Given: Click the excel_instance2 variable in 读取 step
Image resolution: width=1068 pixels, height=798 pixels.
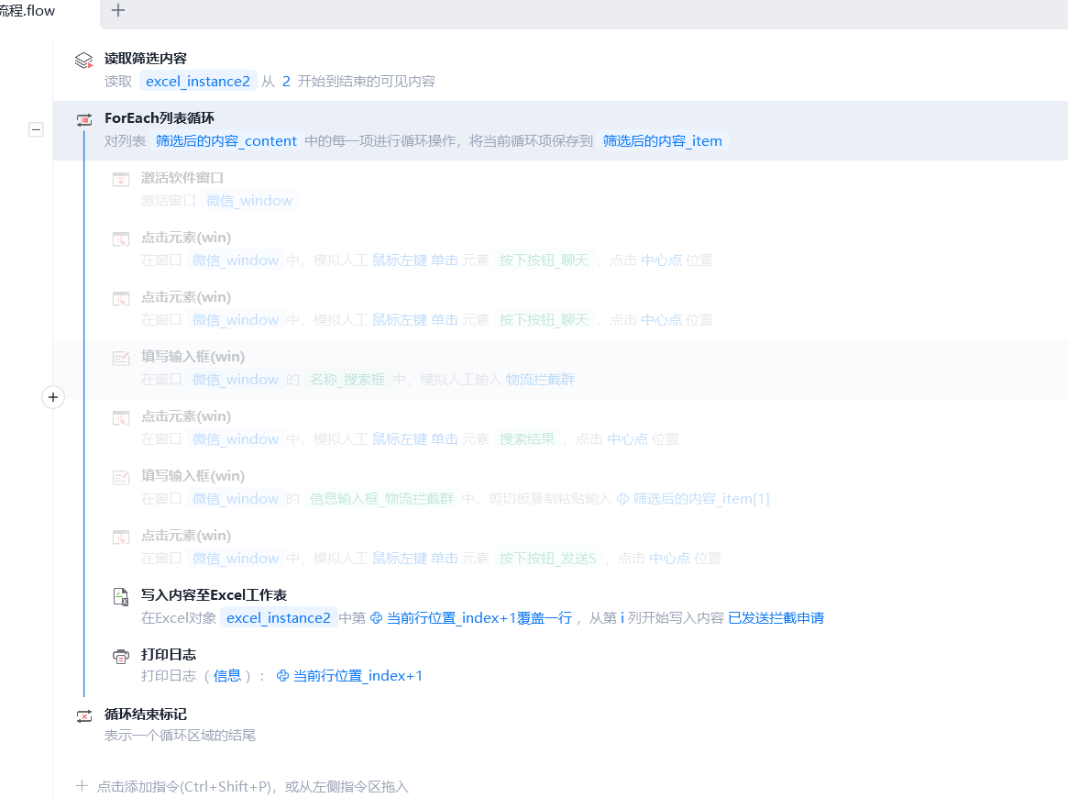Looking at the screenshot, I should 198,81.
